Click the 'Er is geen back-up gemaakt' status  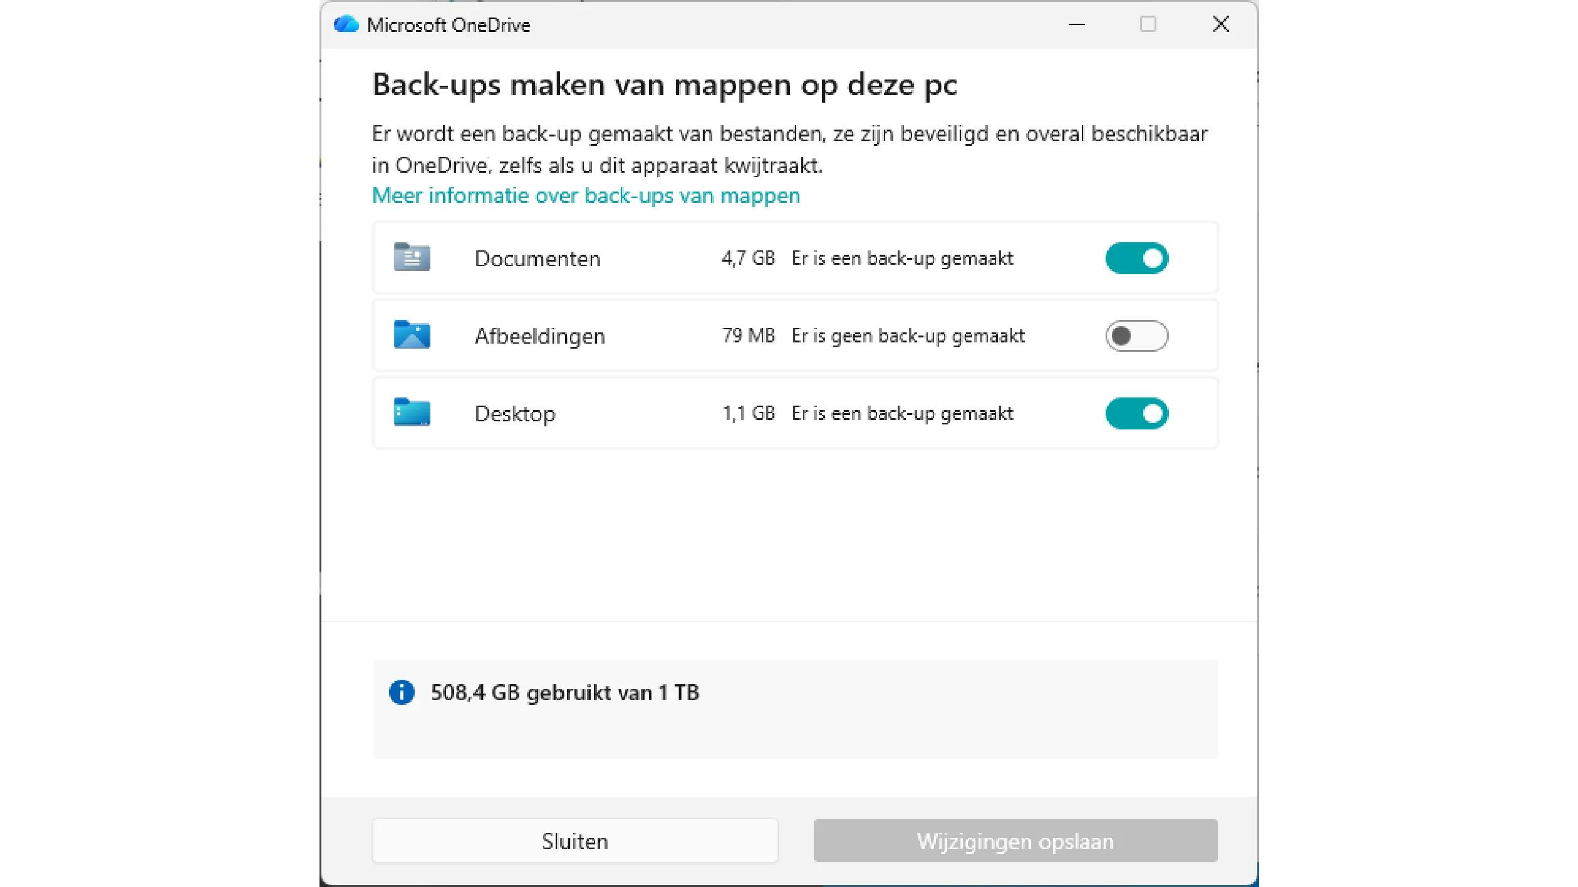click(908, 336)
